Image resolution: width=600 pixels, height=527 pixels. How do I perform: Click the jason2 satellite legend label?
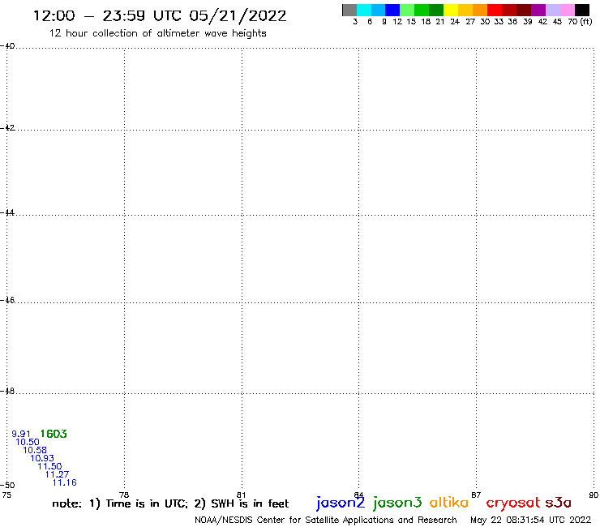point(341,503)
